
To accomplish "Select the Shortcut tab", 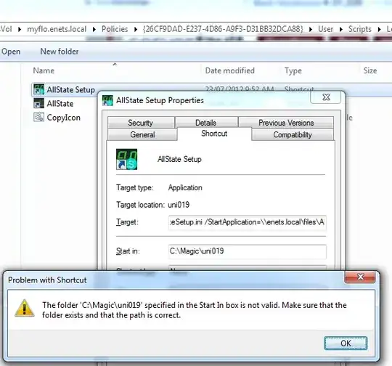I will [x=214, y=134].
